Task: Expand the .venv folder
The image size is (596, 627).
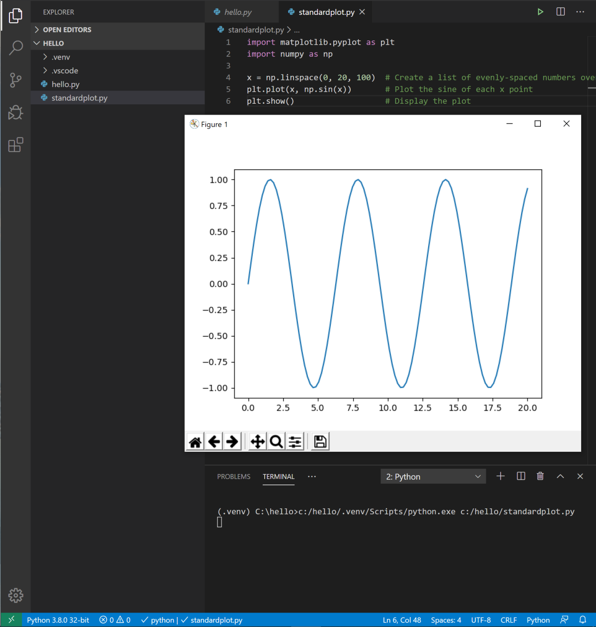Action: 60,57
